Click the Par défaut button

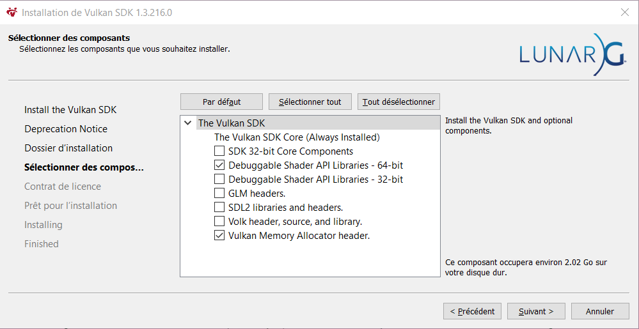[x=221, y=102]
